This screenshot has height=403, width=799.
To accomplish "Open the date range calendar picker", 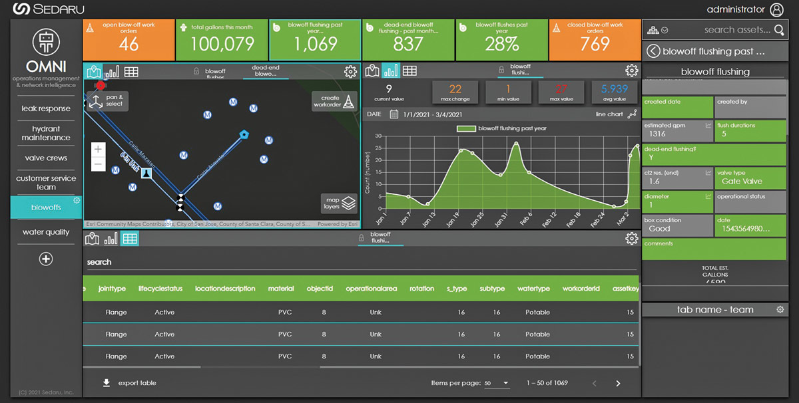I will (x=394, y=114).
